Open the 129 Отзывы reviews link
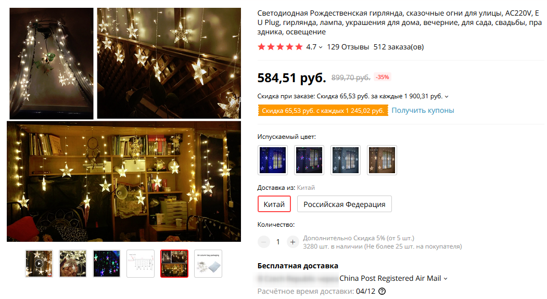This screenshot has width=547, height=299. coord(348,47)
